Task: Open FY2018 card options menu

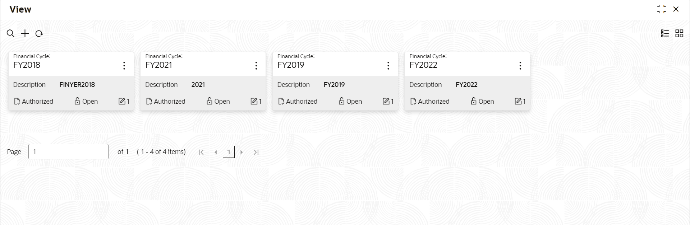Action: (124, 65)
